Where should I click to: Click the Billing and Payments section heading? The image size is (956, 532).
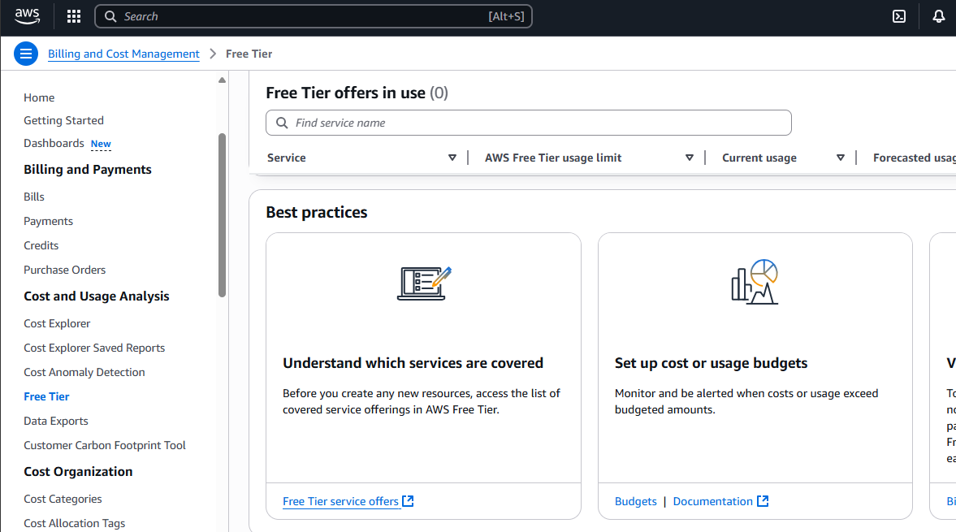coord(88,170)
